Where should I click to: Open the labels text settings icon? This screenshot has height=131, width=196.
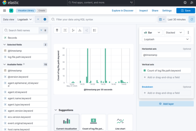[x=65, y=30]
